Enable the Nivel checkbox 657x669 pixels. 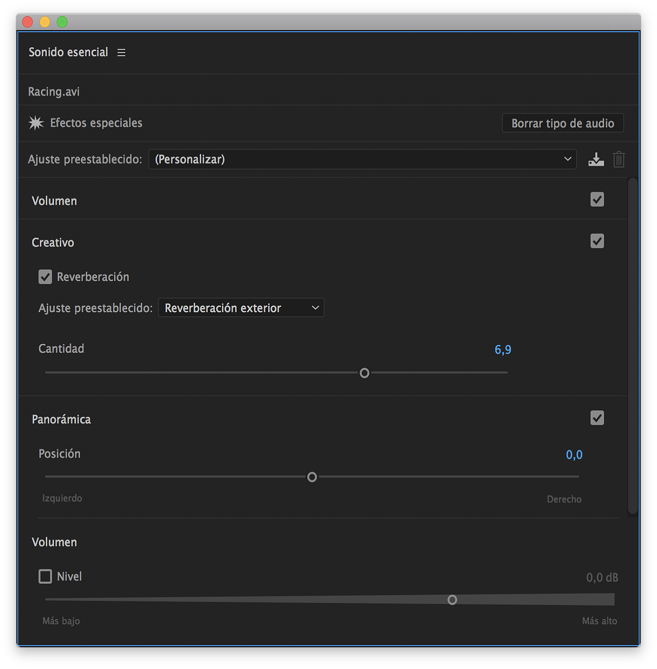pos(46,577)
